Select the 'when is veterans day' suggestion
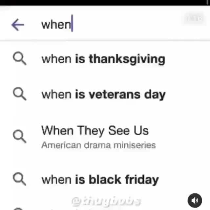210x210 pixels. click(x=103, y=94)
